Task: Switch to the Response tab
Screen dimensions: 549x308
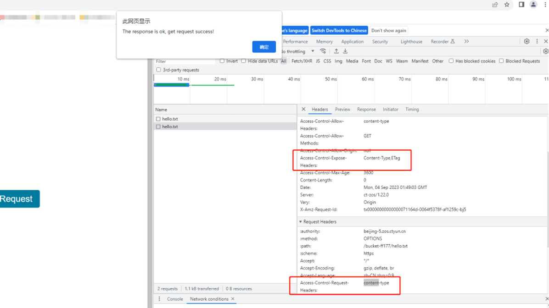Action: click(366, 110)
